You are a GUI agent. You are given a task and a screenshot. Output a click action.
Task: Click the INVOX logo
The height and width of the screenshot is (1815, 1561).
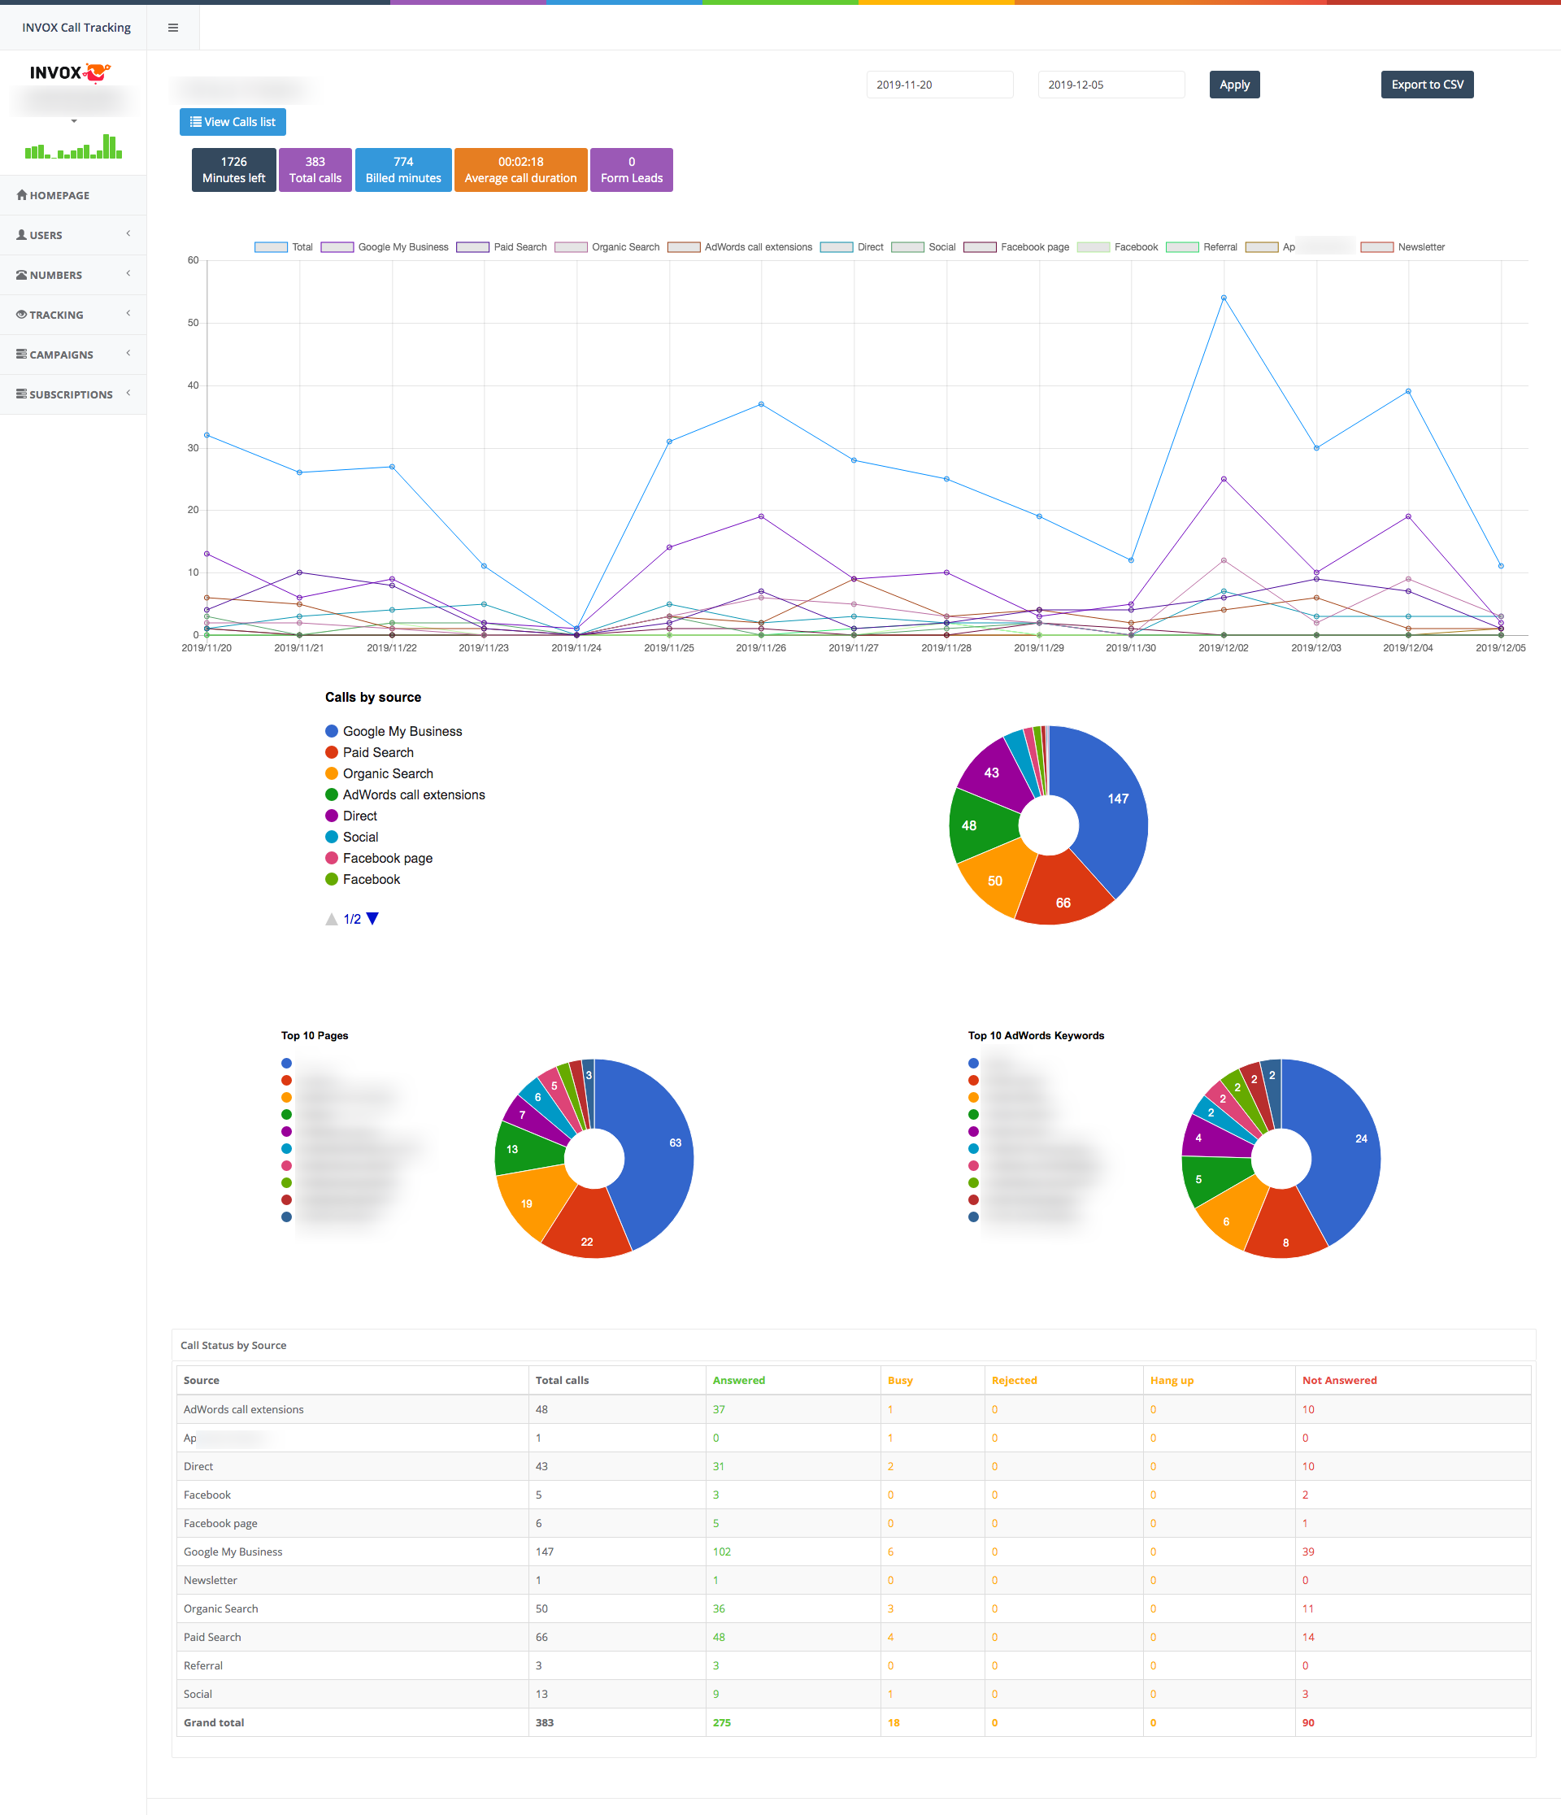pyautogui.click(x=70, y=72)
